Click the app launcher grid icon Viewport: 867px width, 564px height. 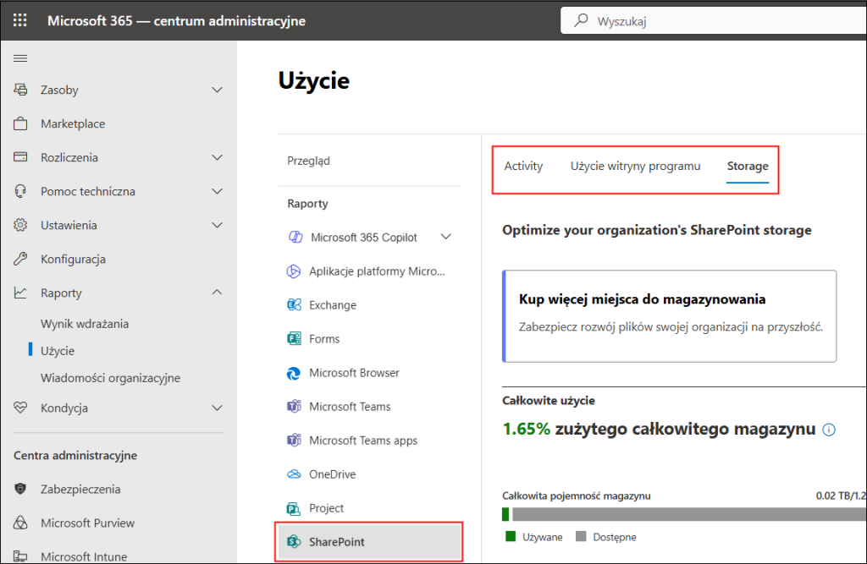pyautogui.click(x=19, y=20)
